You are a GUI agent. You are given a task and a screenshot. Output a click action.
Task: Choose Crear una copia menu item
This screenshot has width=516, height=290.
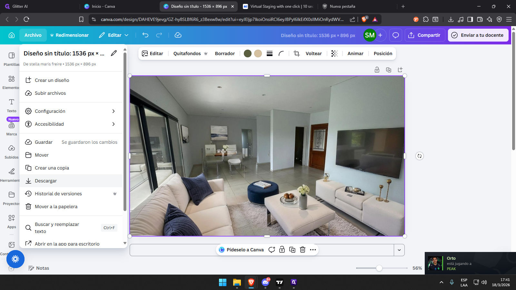click(x=52, y=168)
